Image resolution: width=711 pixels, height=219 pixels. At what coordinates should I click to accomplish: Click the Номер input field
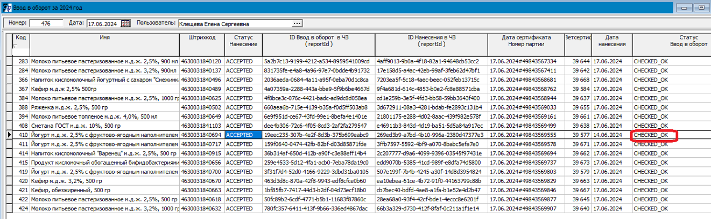46,23
